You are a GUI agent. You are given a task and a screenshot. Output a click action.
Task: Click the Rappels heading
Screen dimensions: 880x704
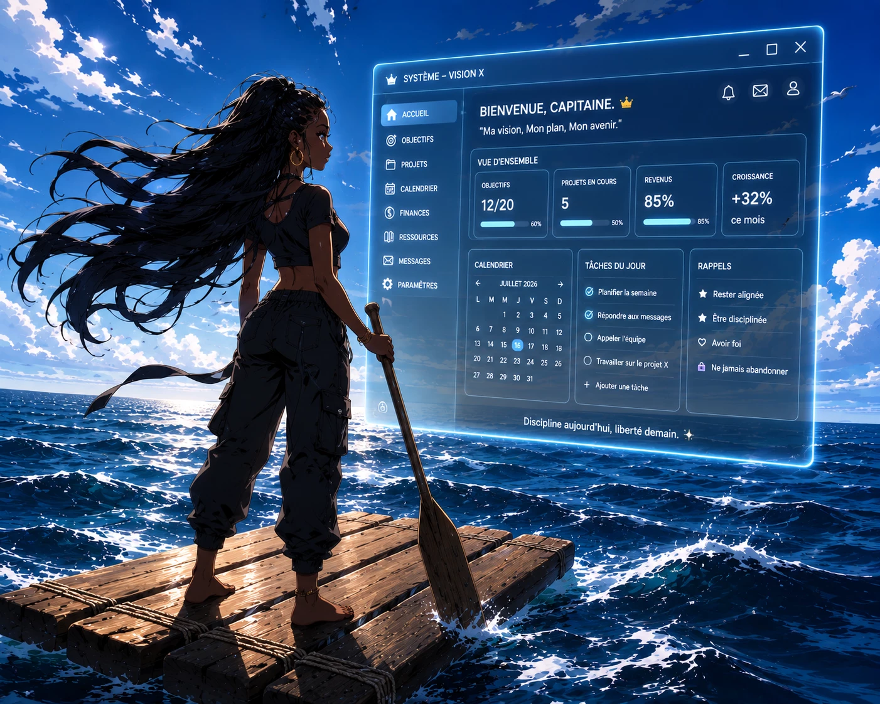[x=714, y=266]
